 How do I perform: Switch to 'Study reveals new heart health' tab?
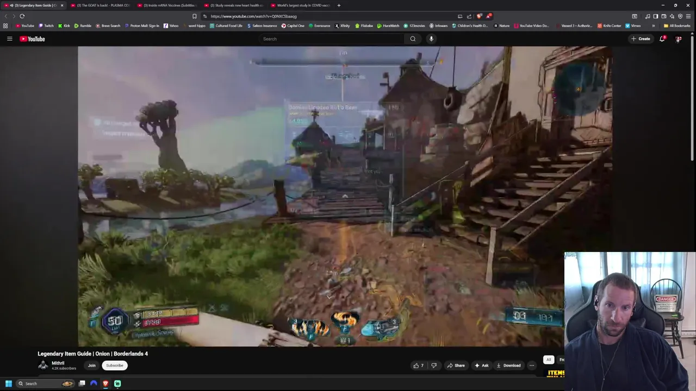(234, 5)
